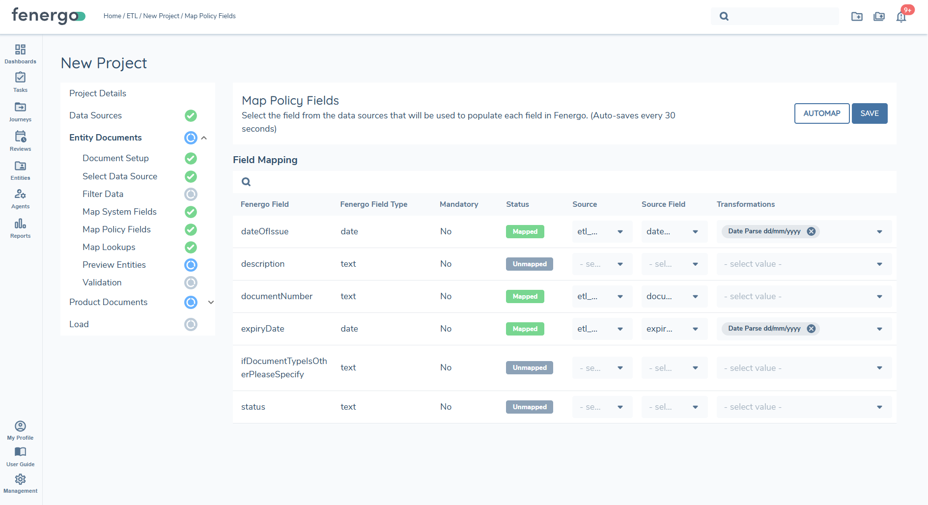Screen dimensions: 928x505
Task: Open the Dashboards section
Action: click(20, 53)
